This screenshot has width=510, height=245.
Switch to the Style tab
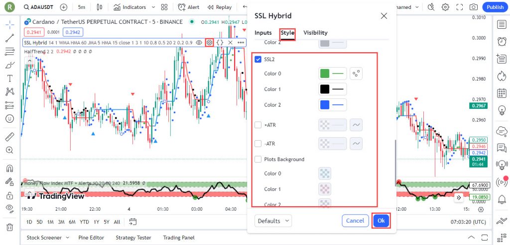pyautogui.click(x=287, y=33)
